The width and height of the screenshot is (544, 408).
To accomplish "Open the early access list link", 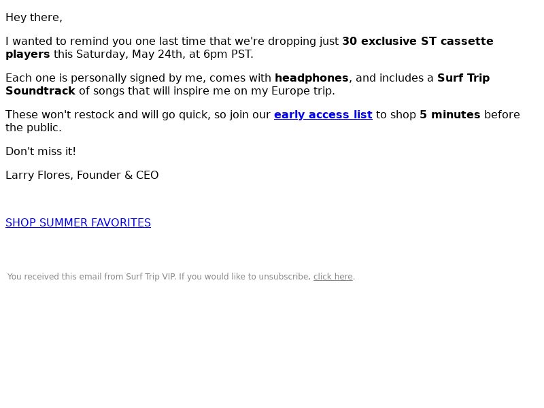I will pyautogui.click(x=323, y=114).
